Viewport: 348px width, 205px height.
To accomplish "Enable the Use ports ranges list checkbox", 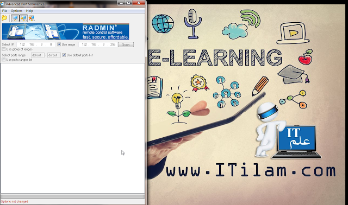I will [x=4, y=60].
